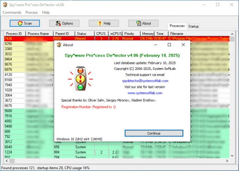Screen dimensions: 239x171
Task: Click the traffic light image in the About dialog
Action: point(80,79)
